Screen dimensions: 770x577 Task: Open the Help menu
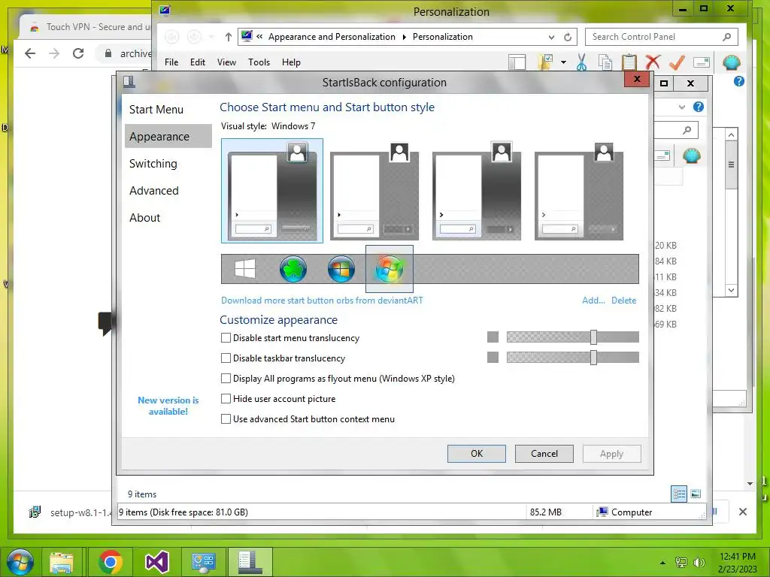(x=291, y=62)
